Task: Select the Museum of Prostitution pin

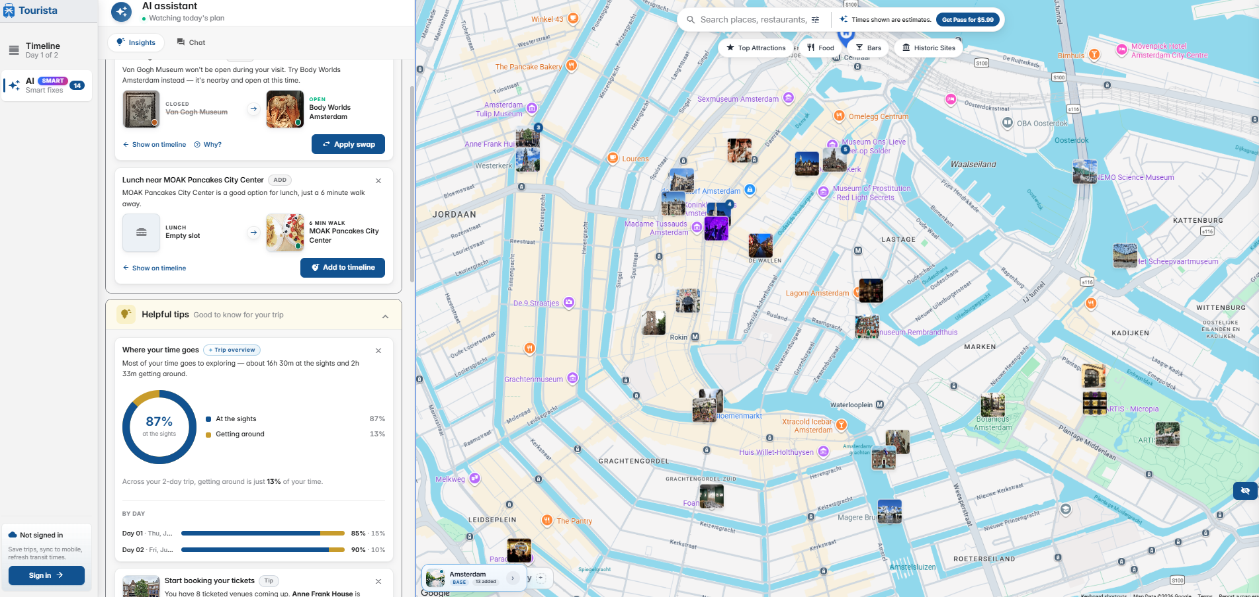Action: [823, 192]
